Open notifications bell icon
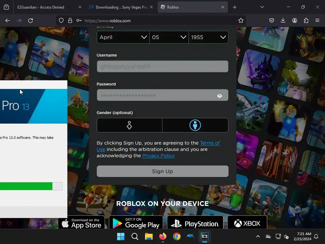This screenshot has height=244, width=325. click(316, 236)
